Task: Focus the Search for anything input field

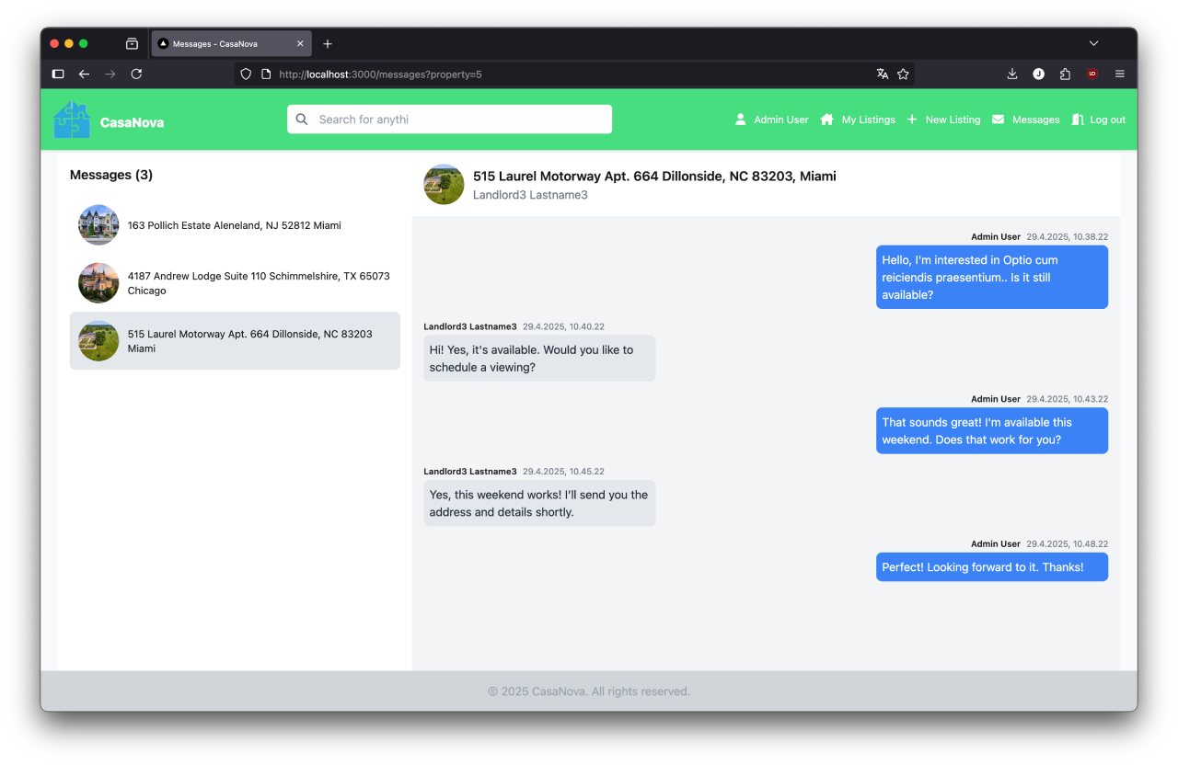Action: click(x=460, y=120)
